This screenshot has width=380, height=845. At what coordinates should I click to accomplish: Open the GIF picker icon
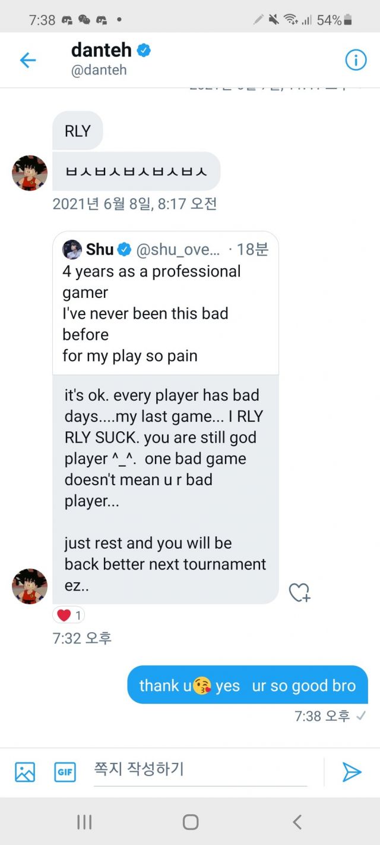pos(65,772)
